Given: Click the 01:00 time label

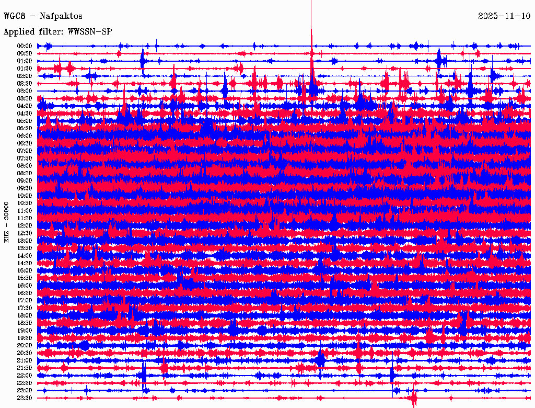Looking at the screenshot, I should [x=25, y=61].
